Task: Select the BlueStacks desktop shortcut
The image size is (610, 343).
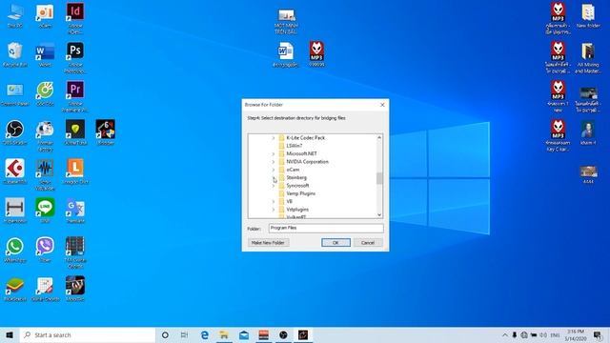Action: [15, 290]
